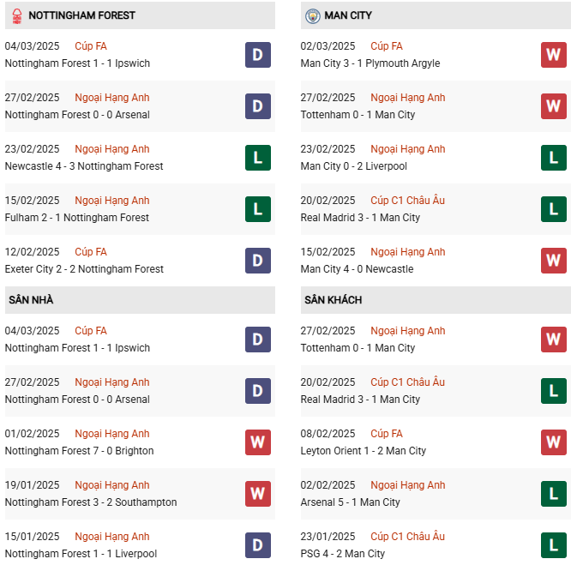Click the MAN CITY team header title

348,15
